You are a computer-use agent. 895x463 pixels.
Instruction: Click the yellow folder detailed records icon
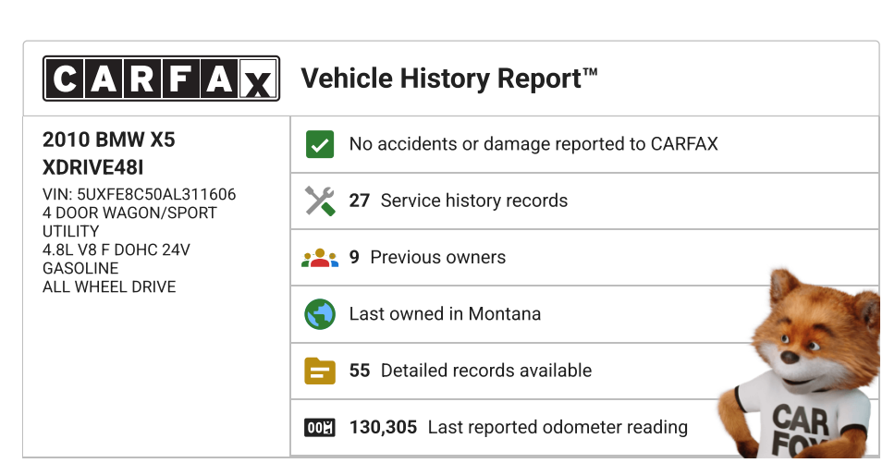point(320,371)
